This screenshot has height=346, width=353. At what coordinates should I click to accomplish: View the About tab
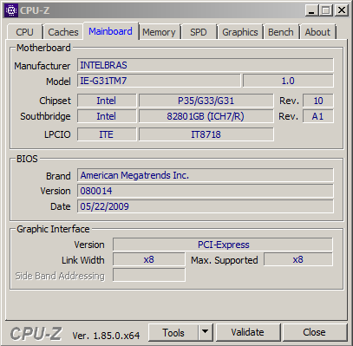tap(317, 32)
